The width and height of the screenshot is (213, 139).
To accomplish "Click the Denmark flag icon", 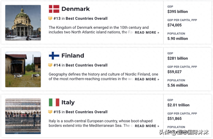I will click(54, 9).
